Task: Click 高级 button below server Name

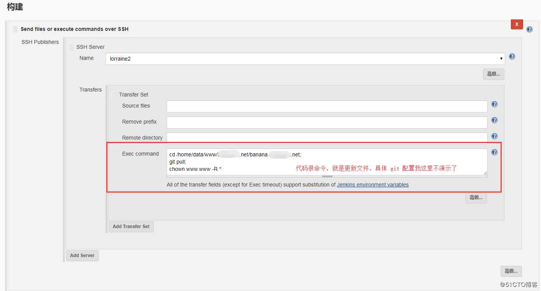Action: pyautogui.click(x=493, y=74)
